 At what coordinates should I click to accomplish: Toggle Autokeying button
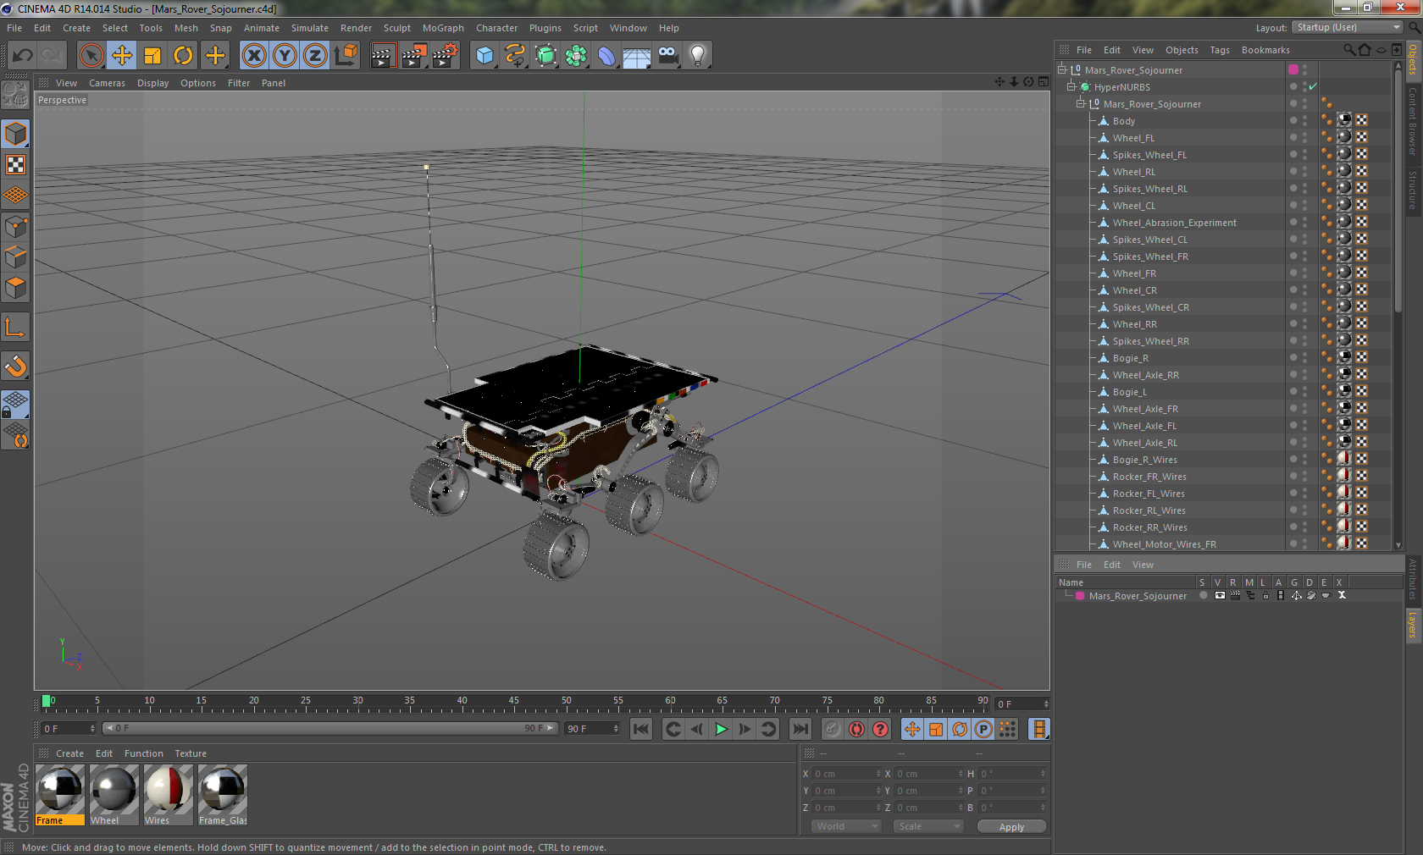[856, 729]
